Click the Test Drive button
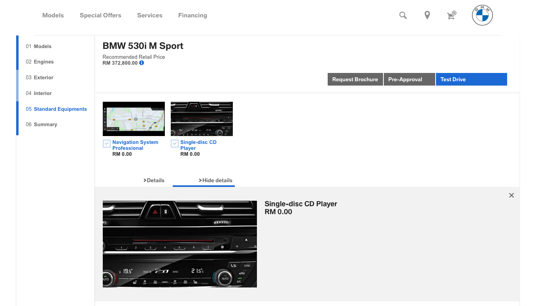Screen dimensions: 551x306 tap(472, 79)
